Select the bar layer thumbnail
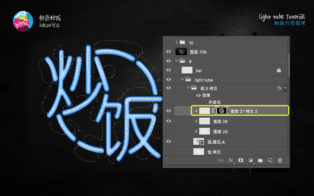 (x=187, y=70)
